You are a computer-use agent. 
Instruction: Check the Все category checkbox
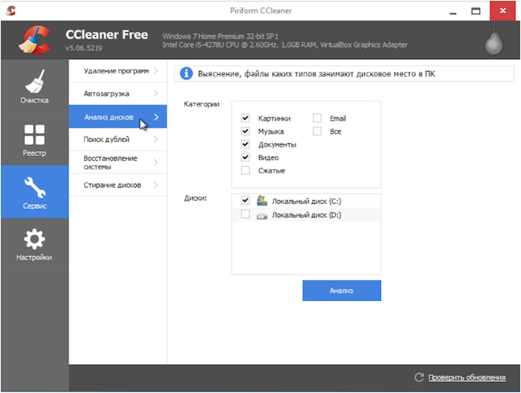click(x=317, y=131)
